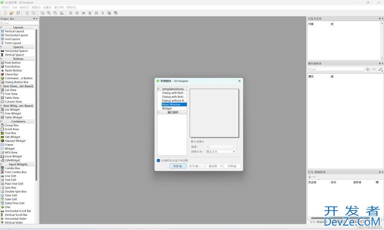Pick Horizontal Slider in Widget Box
This screenshot has width=384, height=230.
[x=16, y=219]
